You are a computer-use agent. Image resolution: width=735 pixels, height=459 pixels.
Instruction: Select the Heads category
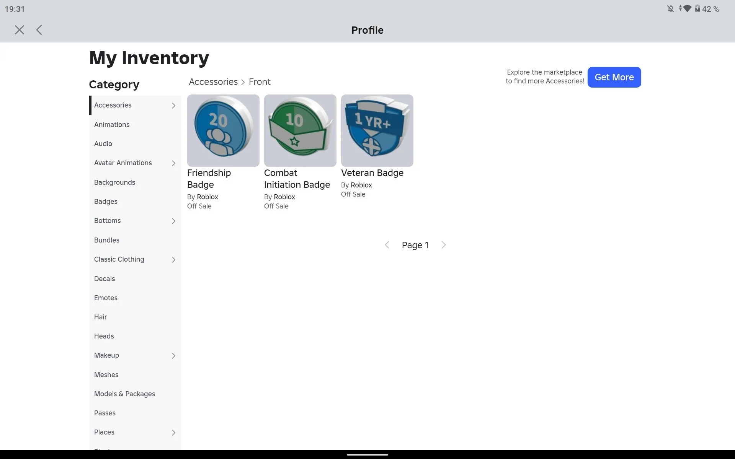135,336
